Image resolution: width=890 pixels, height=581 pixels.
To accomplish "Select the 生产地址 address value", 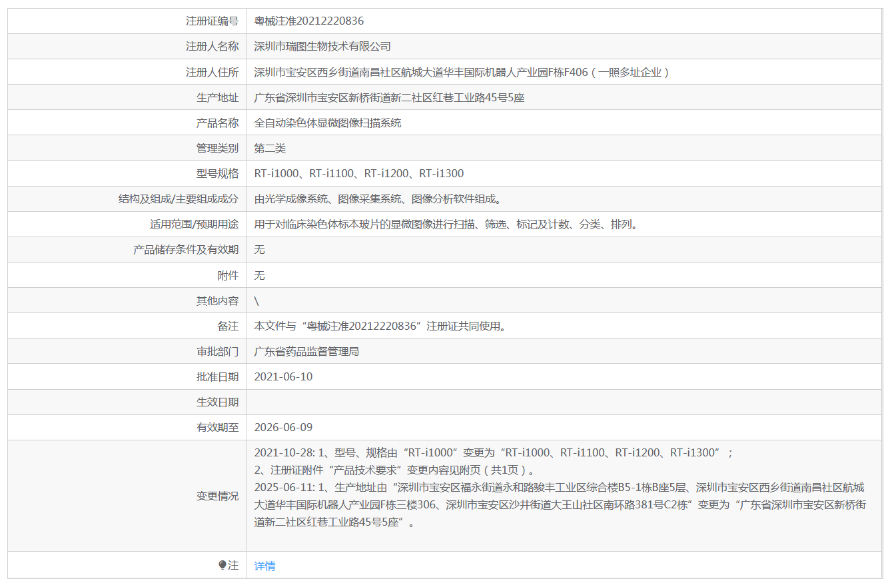I will (390, 97).
